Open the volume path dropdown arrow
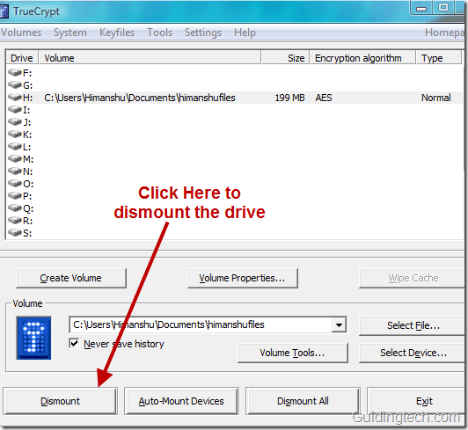Screen dimensions: 468x430 [x=339, y=324]
